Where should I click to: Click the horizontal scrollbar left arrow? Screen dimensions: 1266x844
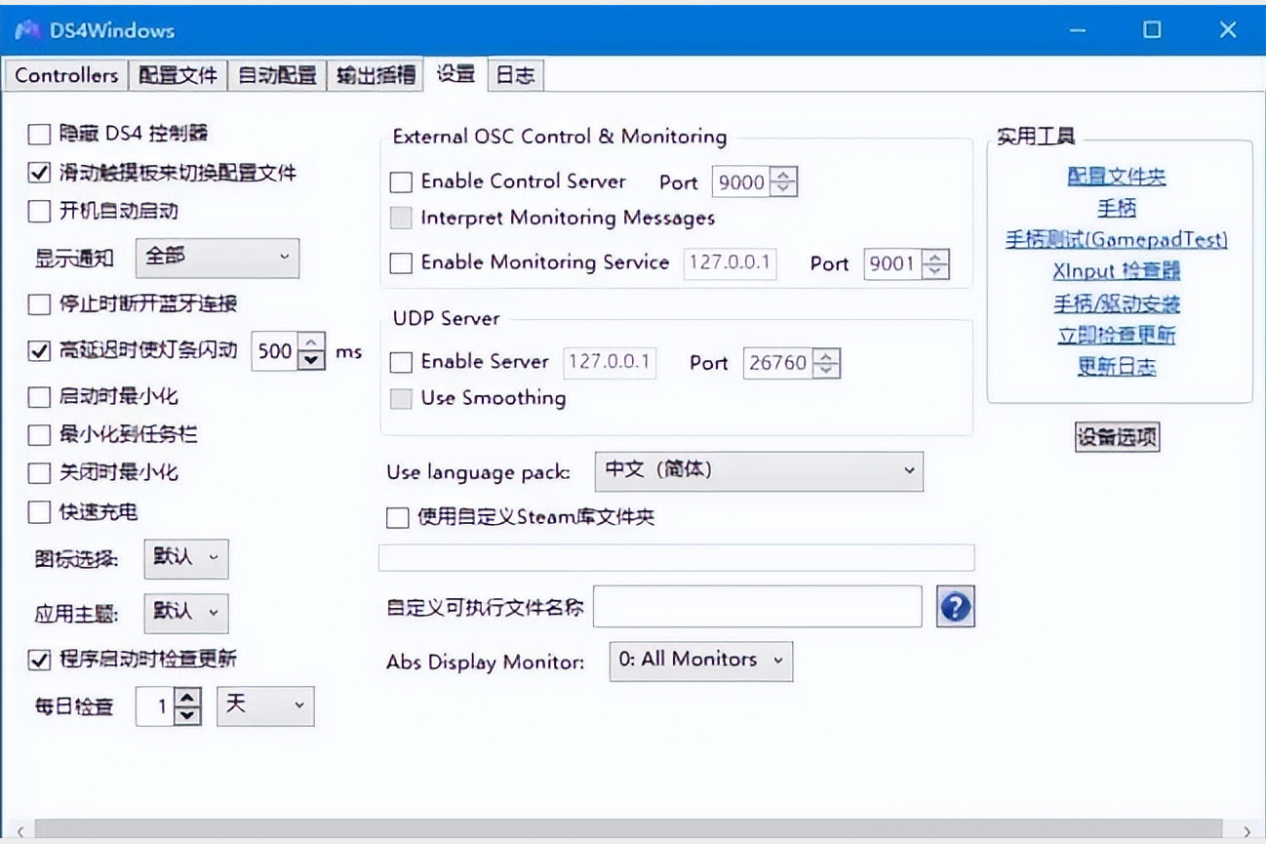21,831
